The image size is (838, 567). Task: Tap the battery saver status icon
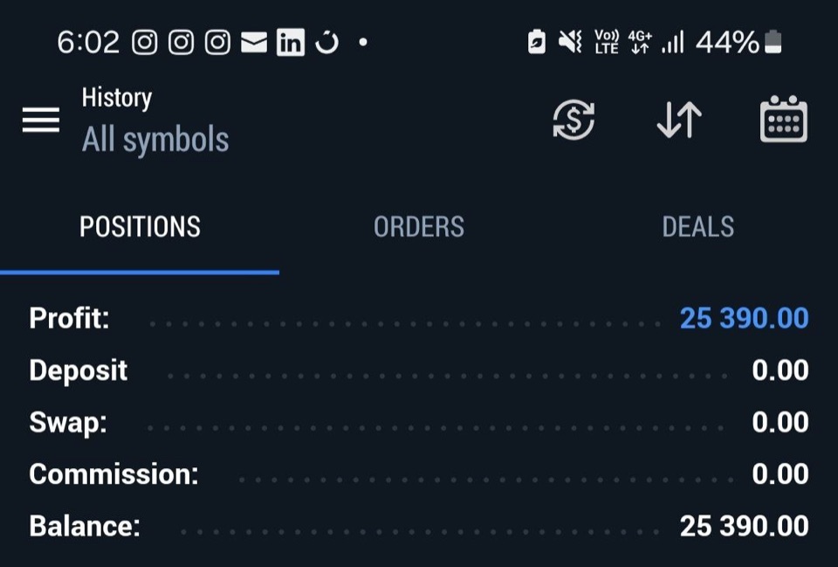(537, 42)
